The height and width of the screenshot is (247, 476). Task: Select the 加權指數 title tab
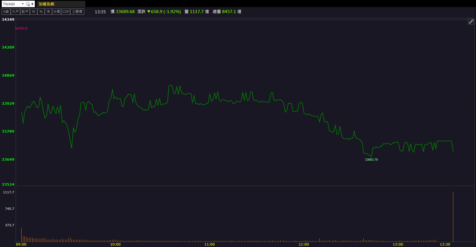(x=47, y=4)
